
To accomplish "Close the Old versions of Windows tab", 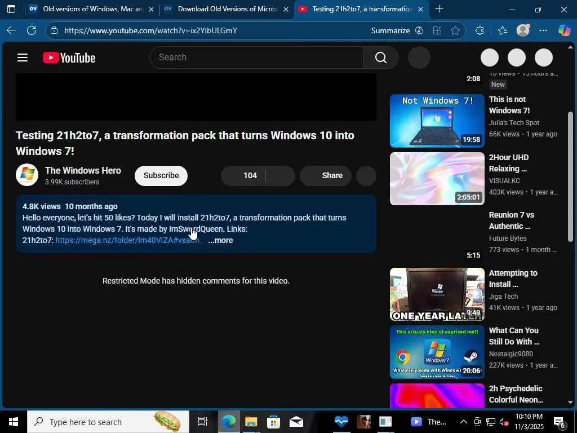I will pos(151,9).
